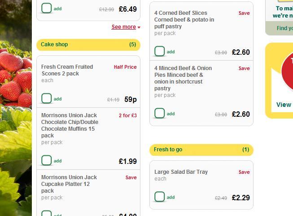Tick add box for Union Jack Muffins 15 pack
Viewport: 293px width, 216px height.
pos(47,160)
